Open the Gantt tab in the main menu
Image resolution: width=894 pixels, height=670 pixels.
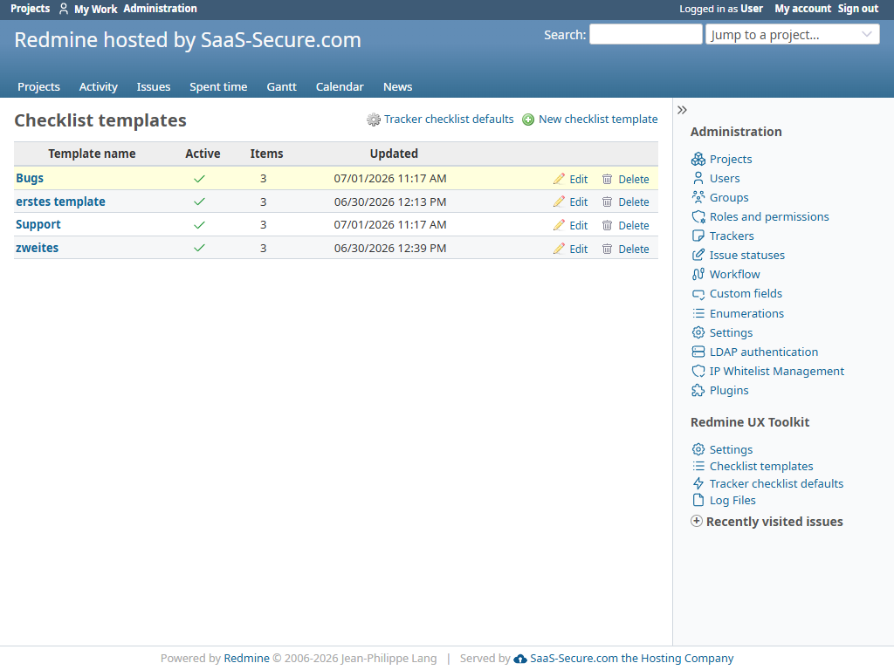[282, 87]
